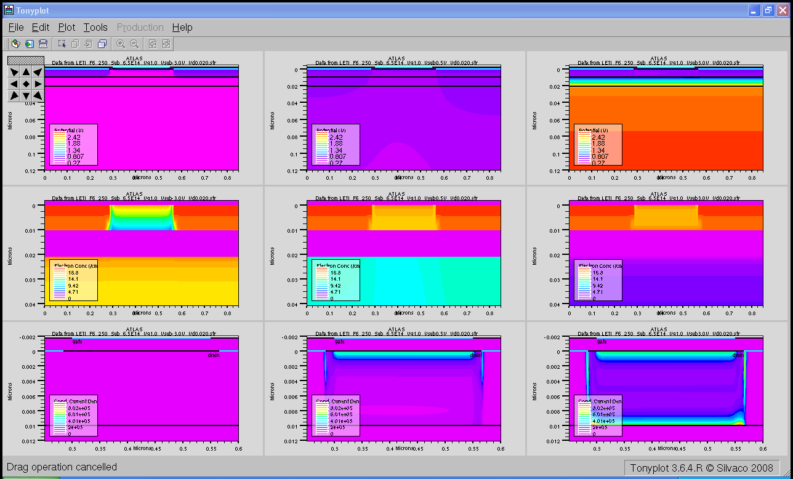Click the top-right corner arrow of navigation pad

tap(38, 72)
